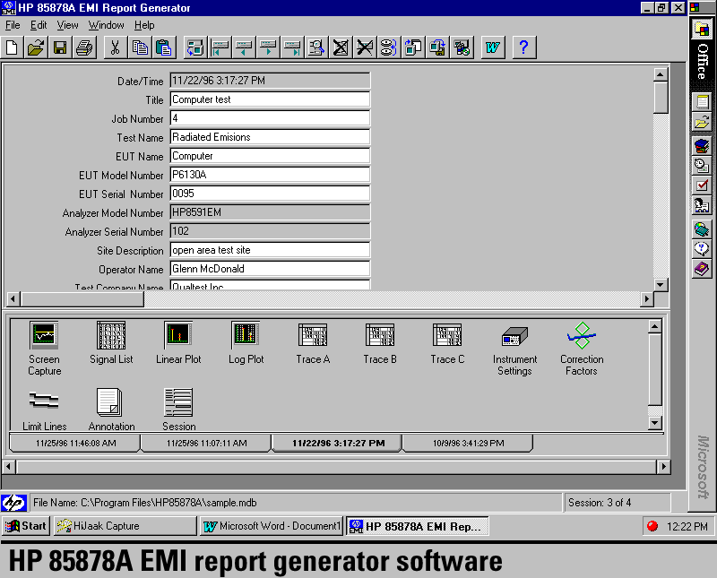717x578 pixels.
Task: Switch to HiJaak Capture in taskbar
Action: (x=125, y=526)
